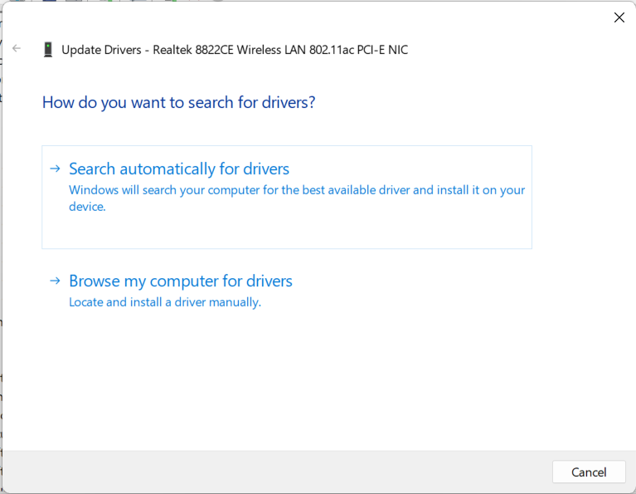This screenshot has width=636, height=494.
Task: Click "Locate and install a driver manually" text
Action: (165, 302)
